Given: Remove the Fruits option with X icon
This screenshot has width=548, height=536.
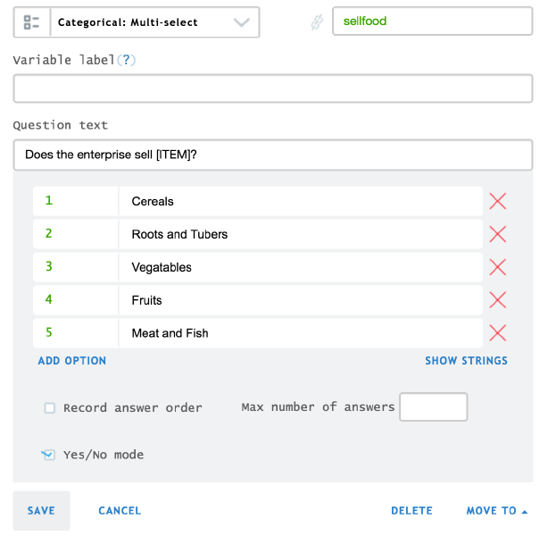Looking at the screenshot, I should pyautogui.click(x=498, y=300).
